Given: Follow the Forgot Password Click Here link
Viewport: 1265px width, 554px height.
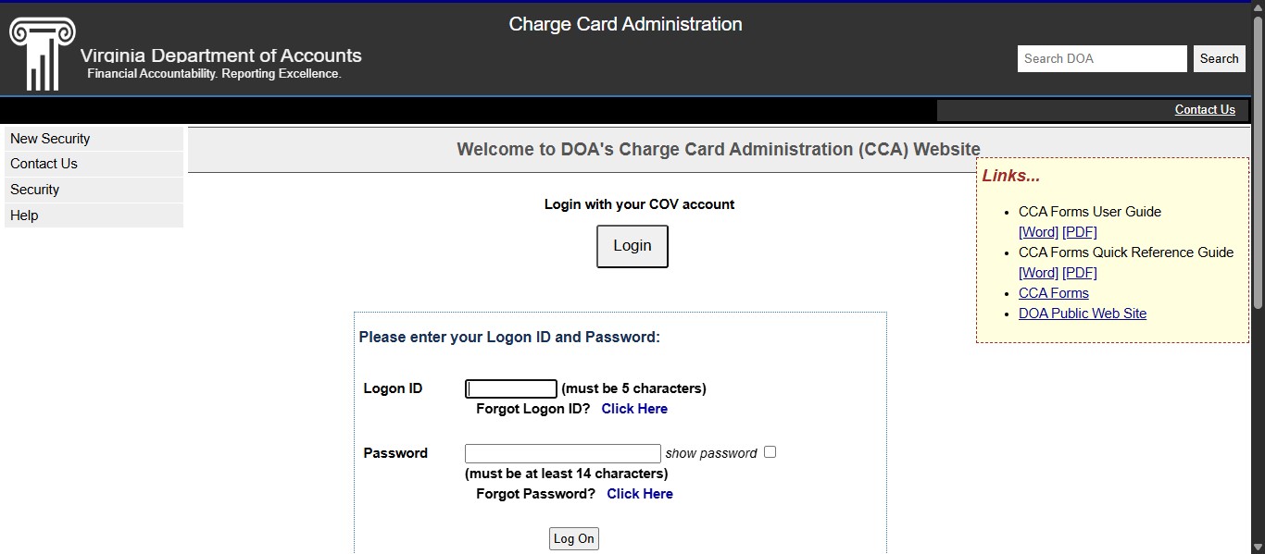Looking at the screenshot, I should tap(640, 494).
